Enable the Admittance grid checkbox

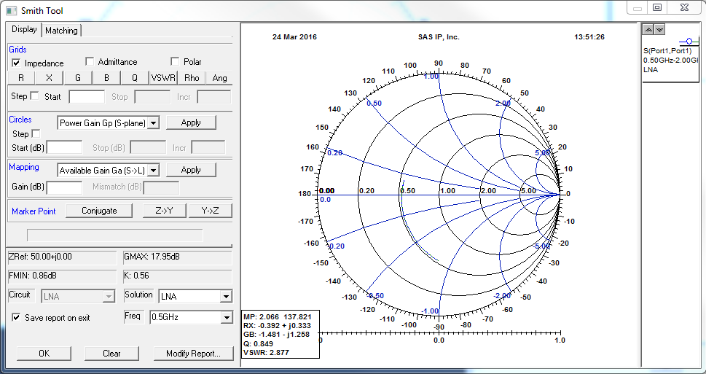point(90,62)
